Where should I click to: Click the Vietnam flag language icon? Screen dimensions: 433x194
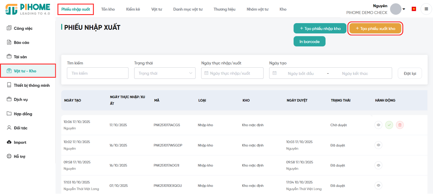(x=414, y=9)
